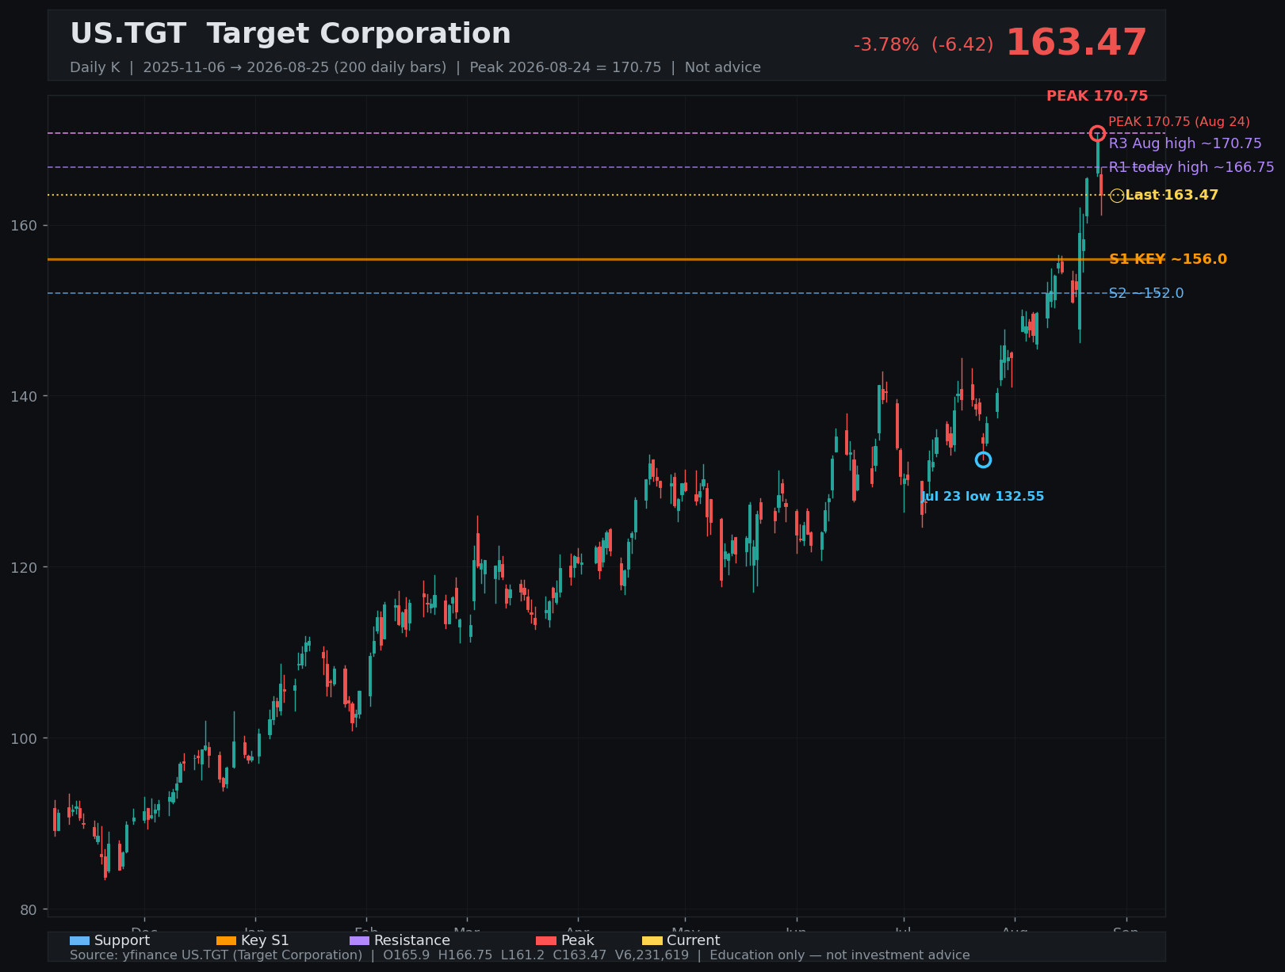The height and width of the screenshot is (972, 1285).
Task: Click the Last 163.47 label
Action: coord(1172,195)
